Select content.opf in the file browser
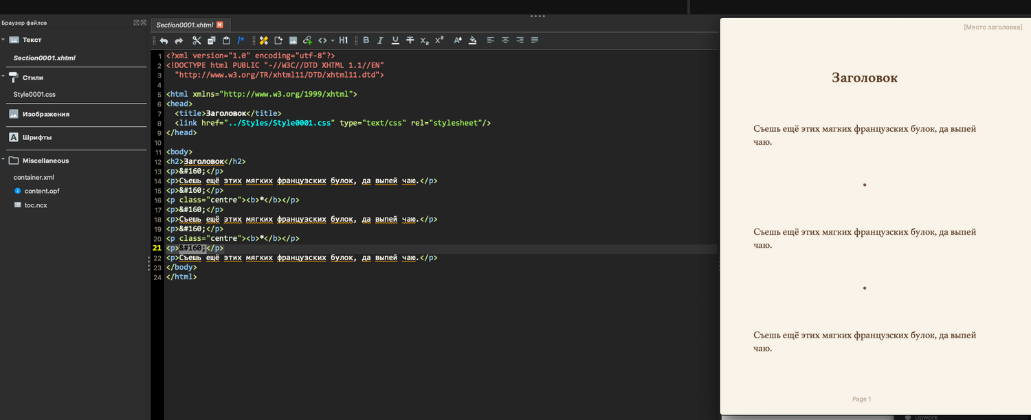1031x420 pixels. coord(42,191)
